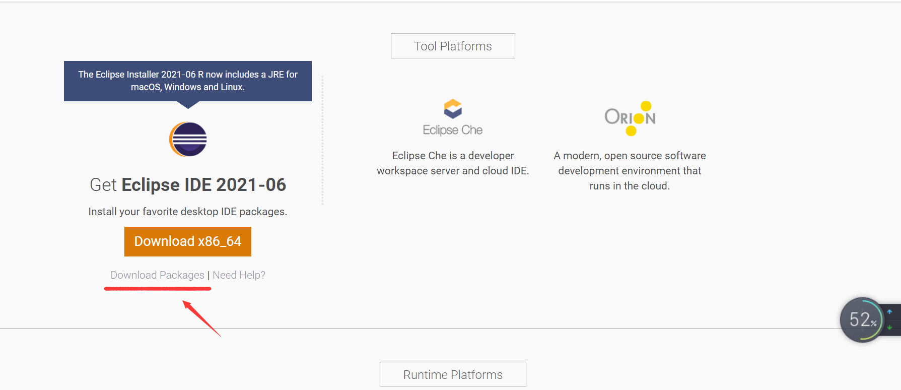Click the Orion cloud development environment description
Image resolution: width=901 pixels, height=390 pixels.
630,171
